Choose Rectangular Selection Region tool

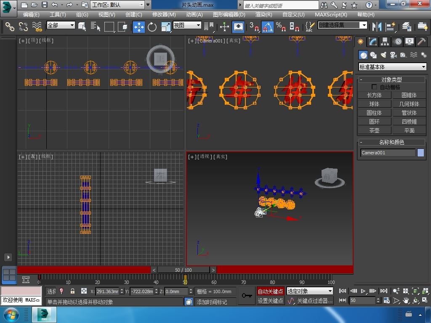pos(109,26)
